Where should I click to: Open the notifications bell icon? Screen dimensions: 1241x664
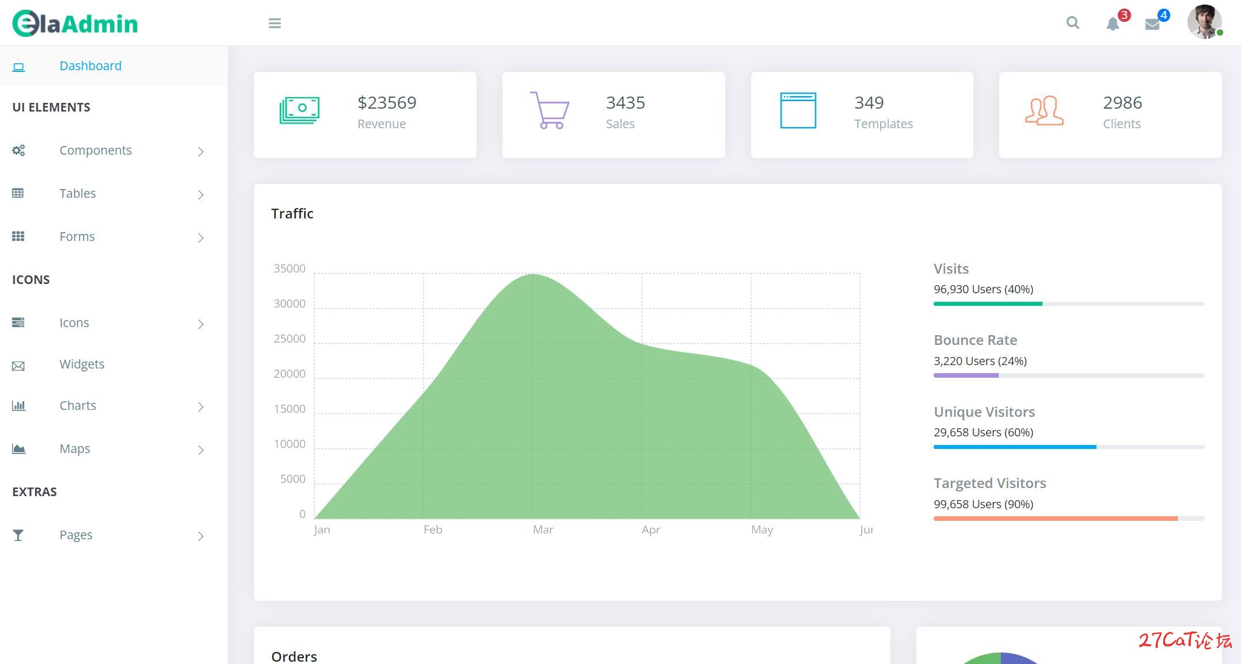(1113, 24)
